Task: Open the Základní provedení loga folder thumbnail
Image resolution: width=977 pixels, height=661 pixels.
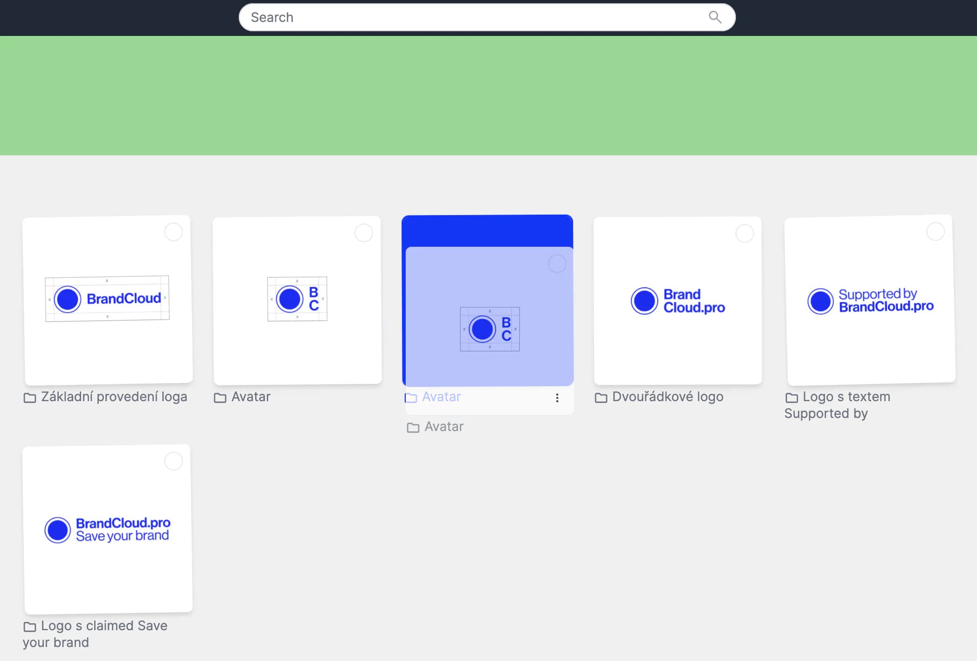Action: pos(108,299)
